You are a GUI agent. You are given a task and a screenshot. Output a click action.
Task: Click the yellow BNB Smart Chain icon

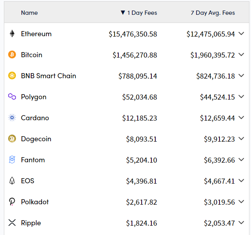[x=12, y=75]
